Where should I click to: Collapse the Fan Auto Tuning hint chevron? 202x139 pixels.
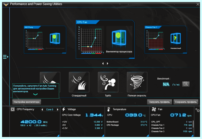pos(35,94)
